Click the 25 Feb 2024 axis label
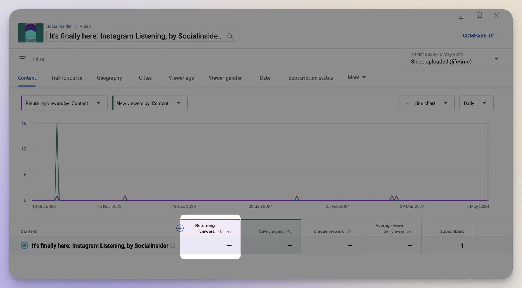The image size is (522, 288). pyautogui.click(x=337, y=206)
